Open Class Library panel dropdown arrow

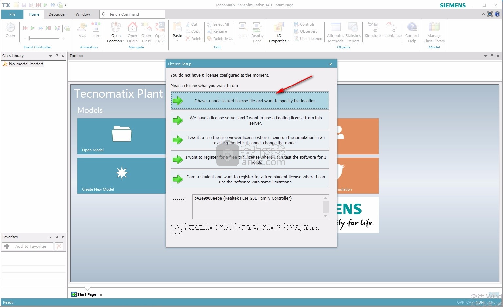50,56
